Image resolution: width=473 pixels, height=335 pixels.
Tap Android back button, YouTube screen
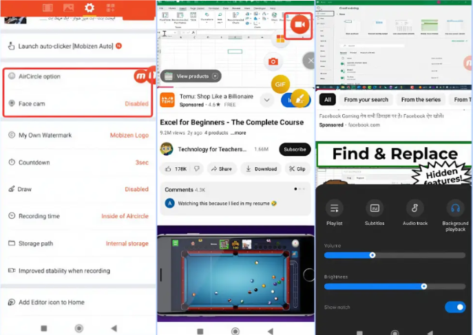click(x=271, y=331)
